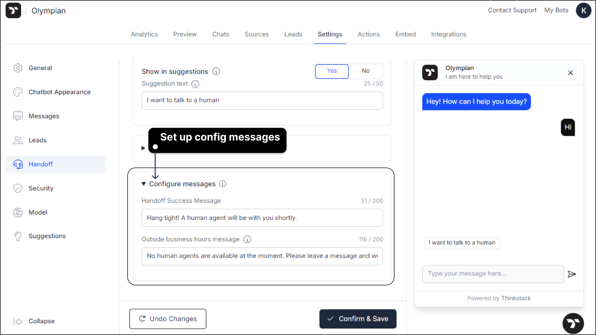Click the Suggestion text input field
596x335 pixels.
[x=262, y=100]
